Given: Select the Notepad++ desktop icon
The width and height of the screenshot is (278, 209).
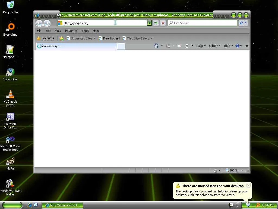Looking at the screenshot, I should tap(10, 52).
